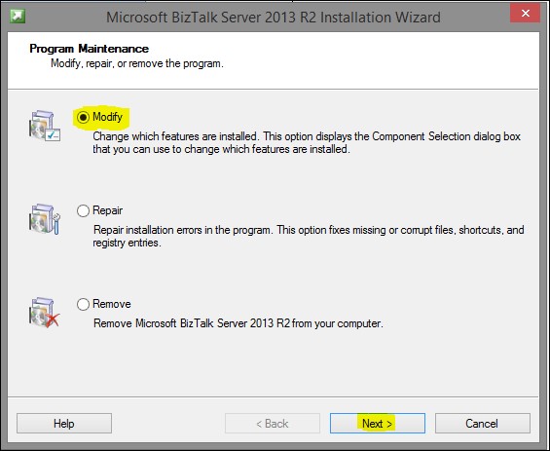Click the 'Remove Microsoft BizTalk Server' description
The image size is (550, 451).
pos(238,323)
